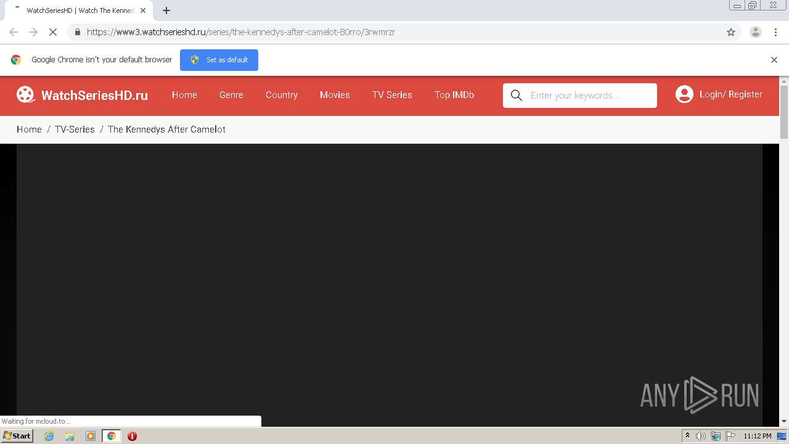Open Windows Explorer folder from taskbar
The image size is (789, 444).
coord(70,436)
